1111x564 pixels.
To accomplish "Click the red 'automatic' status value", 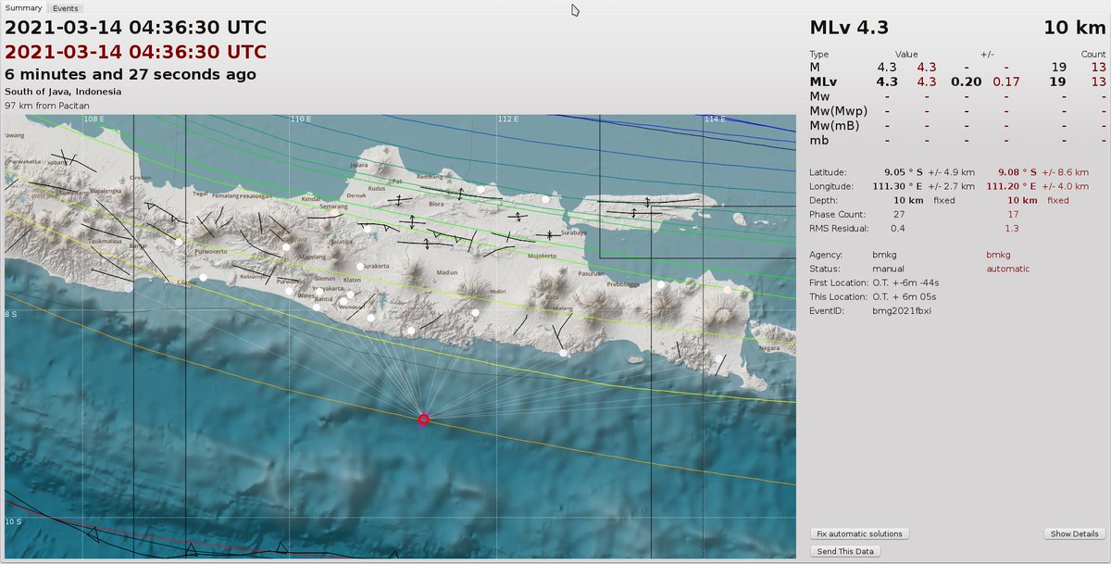I will [x=1008, y=269].
